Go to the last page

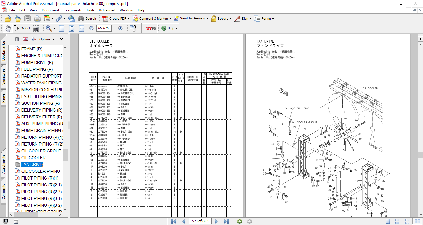tap(226, 221)
